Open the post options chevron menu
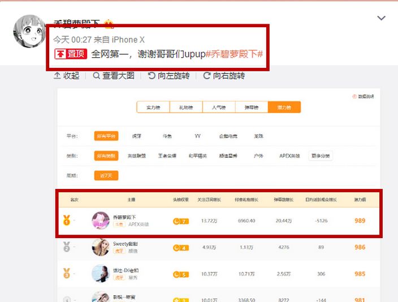Screen dimensions: 398x302 [381, 18]
